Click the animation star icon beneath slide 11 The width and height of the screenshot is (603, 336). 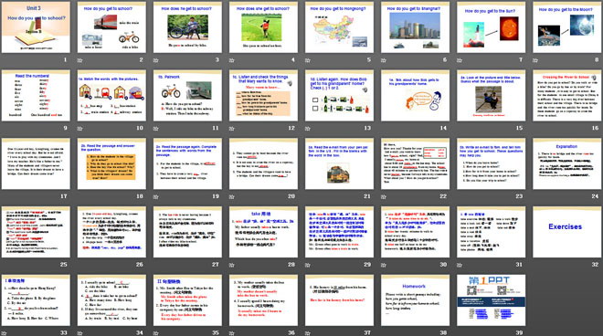click(x=155, y=129)
